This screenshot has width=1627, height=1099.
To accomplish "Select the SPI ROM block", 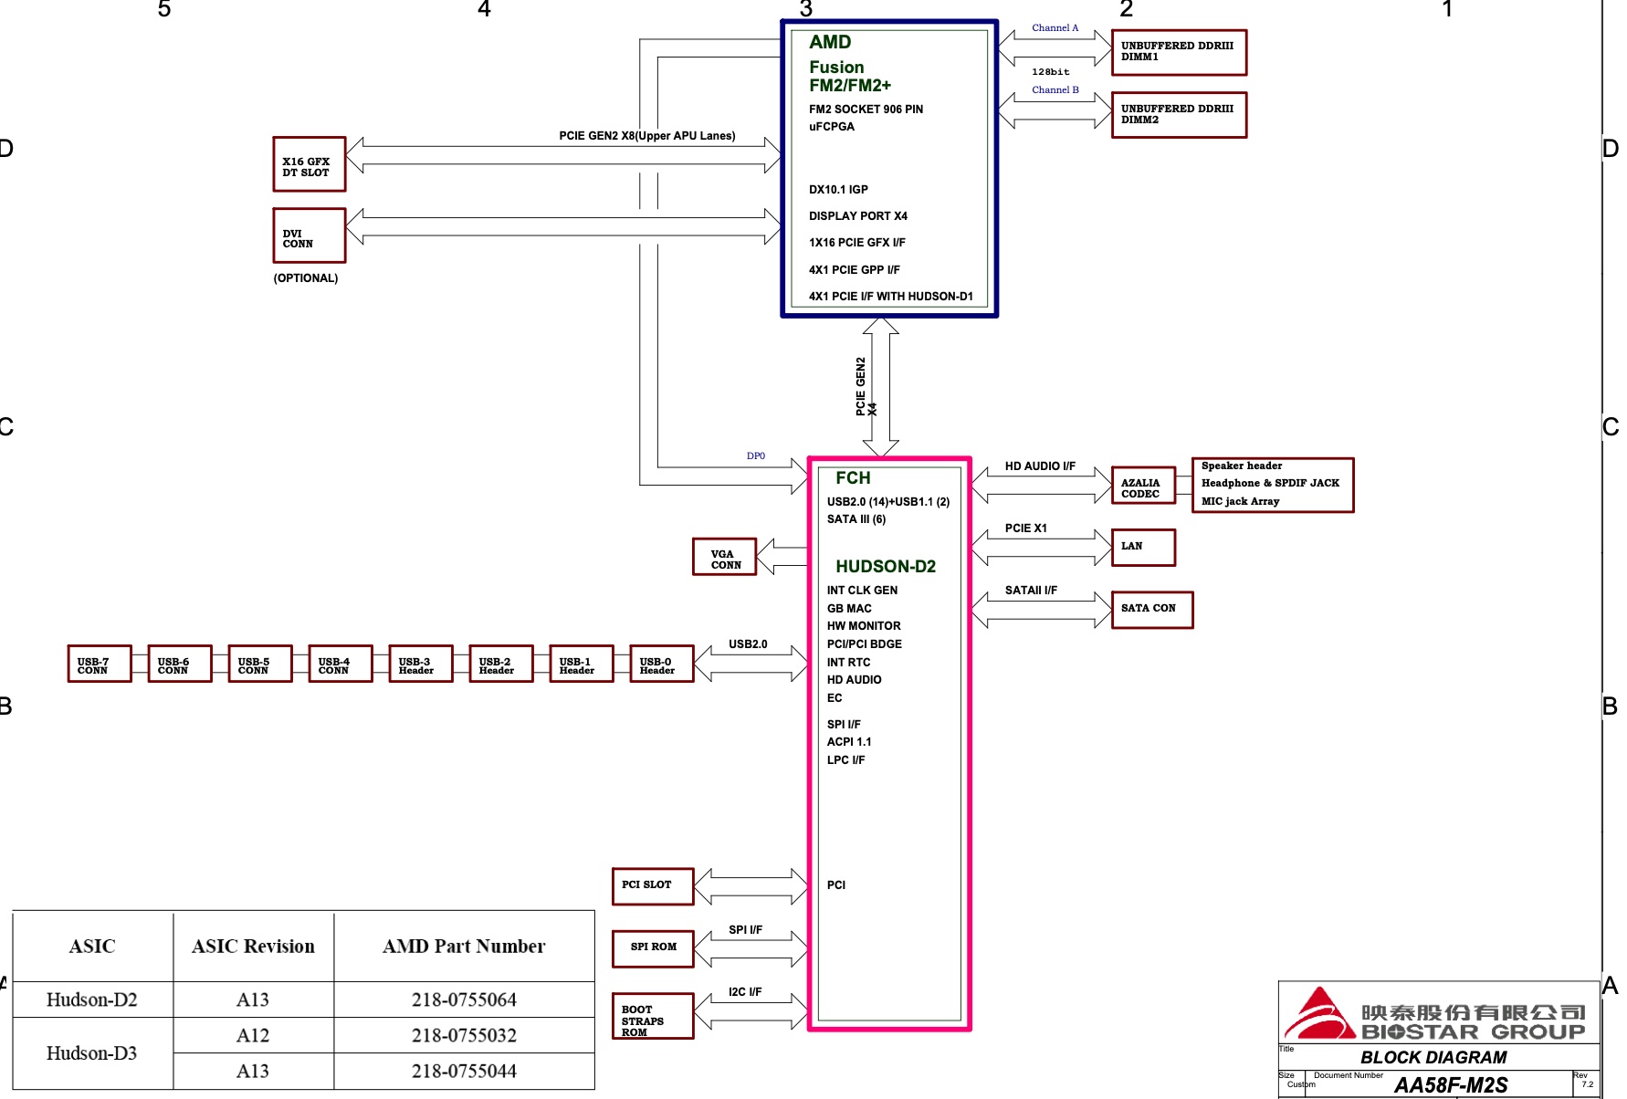I will pyautogui.click(x=652, y=947).
